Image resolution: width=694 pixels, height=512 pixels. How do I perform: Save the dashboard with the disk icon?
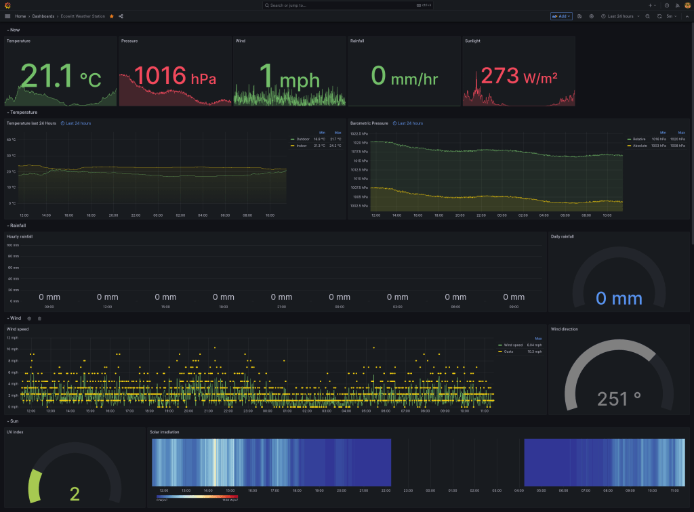(x=579, y=16)
